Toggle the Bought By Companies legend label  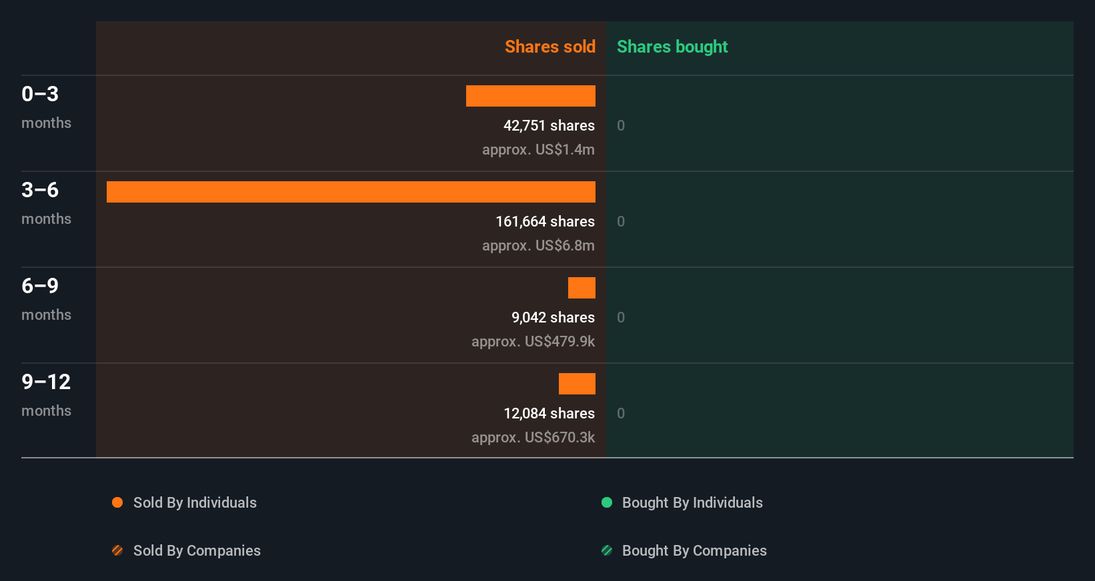coord(694,550)
